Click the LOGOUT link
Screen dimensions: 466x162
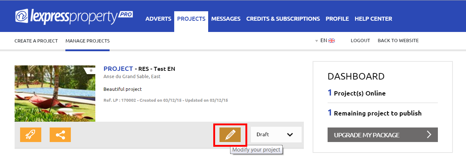point(360,41)
